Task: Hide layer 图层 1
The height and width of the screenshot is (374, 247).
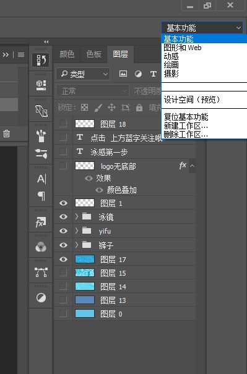Action: click(63, 203)
